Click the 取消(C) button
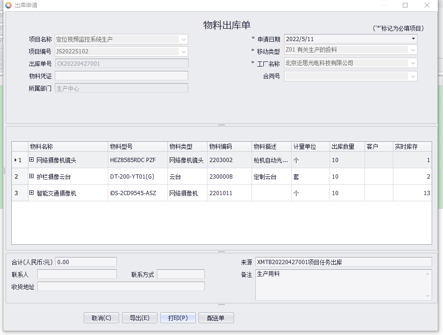The image size is (443, 335). [x=101, y=318]
